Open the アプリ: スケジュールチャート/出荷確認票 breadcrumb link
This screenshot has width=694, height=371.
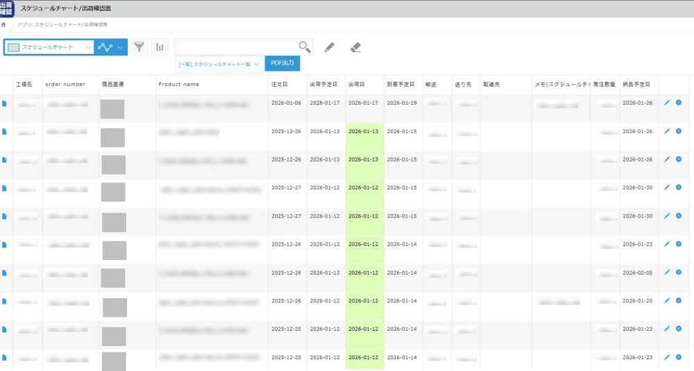(62, 25)
